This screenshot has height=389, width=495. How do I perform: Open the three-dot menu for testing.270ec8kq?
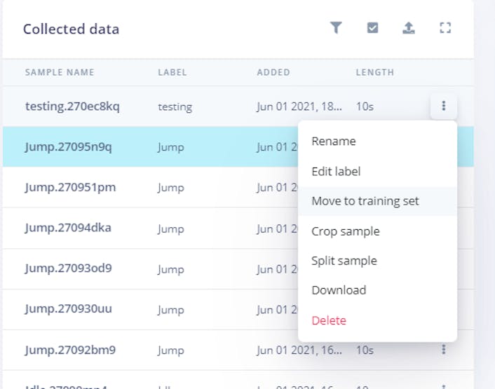[444, 107]
